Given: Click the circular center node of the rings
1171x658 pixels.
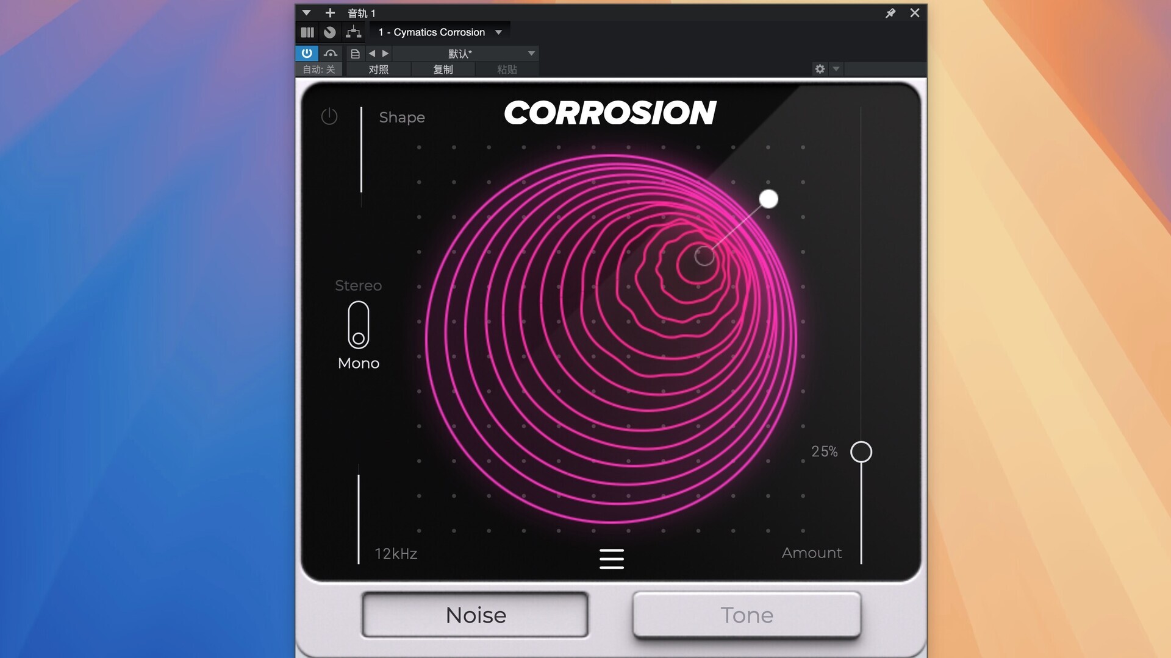Looking at the screenshot, I should click(704, 256).
